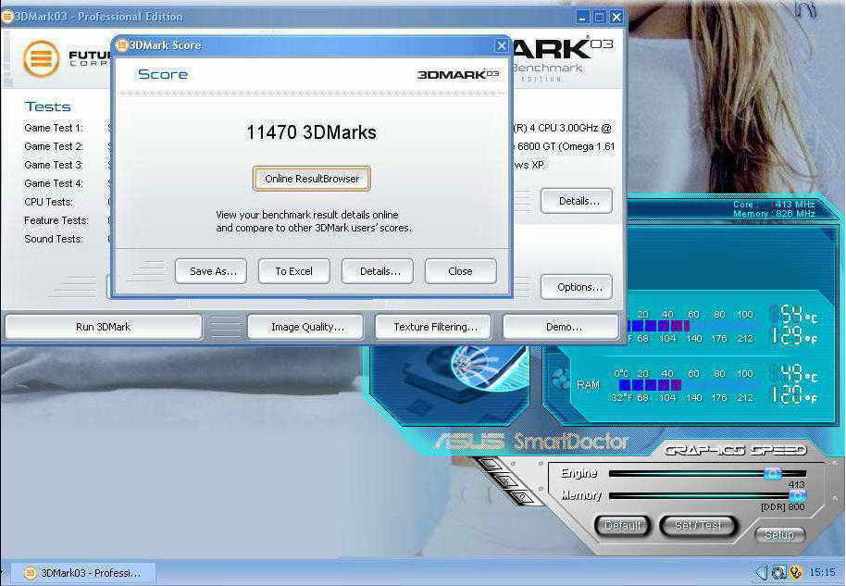The image size is (846, 586).
Task: Click the 'Game Test 1:' label
Action: click(54, 128)
